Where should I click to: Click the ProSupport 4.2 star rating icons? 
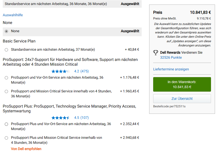pyautogui.click(x=61, y=71)
